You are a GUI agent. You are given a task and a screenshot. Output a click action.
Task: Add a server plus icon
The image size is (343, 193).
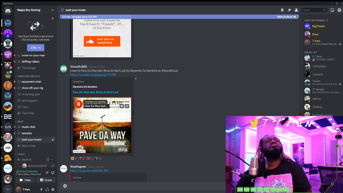(8, 189)
